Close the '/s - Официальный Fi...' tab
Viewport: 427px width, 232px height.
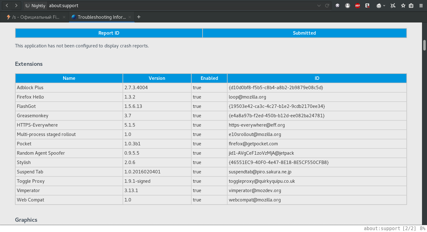64,17
